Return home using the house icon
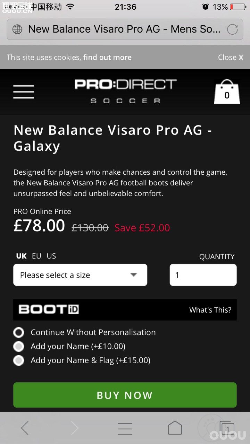Screen dimensions: 250x444 (175, 428)
